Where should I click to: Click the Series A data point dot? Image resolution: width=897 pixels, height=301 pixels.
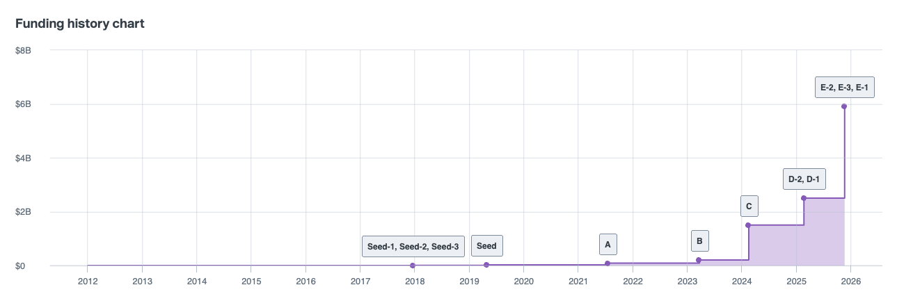tap(608, 263)
